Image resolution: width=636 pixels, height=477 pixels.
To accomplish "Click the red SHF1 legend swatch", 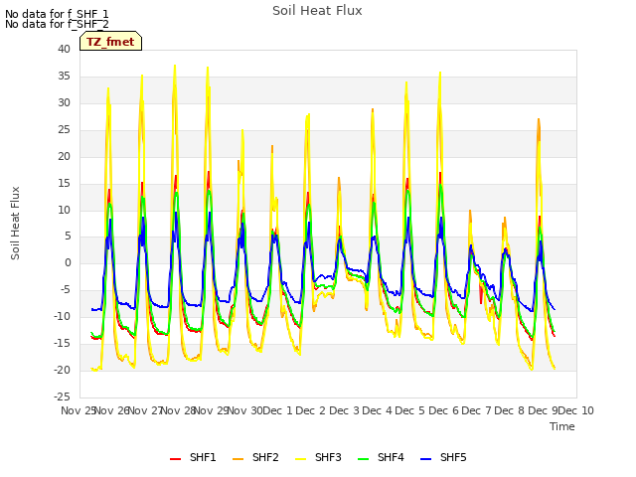I will point(175,458).
